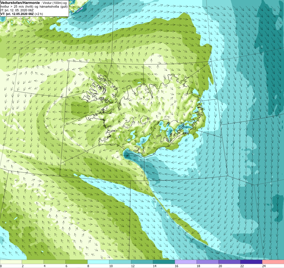Click the 18–20 m/s purple swatch
Screen dimensions: 284x268
point(208,262)
